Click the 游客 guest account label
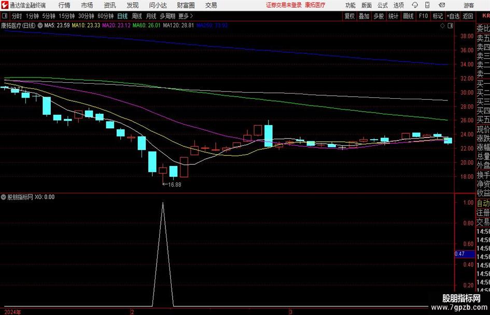Viewport: 490px width, 315px height. click(469, 5)
